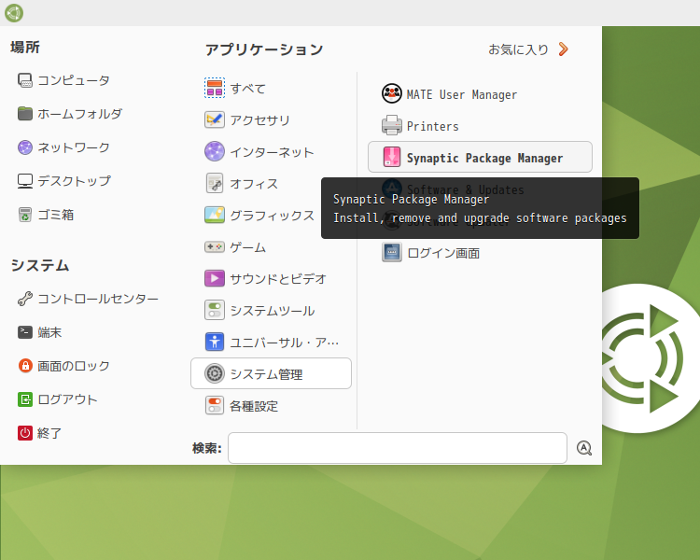Select 画面のロック

coord(63,366)
